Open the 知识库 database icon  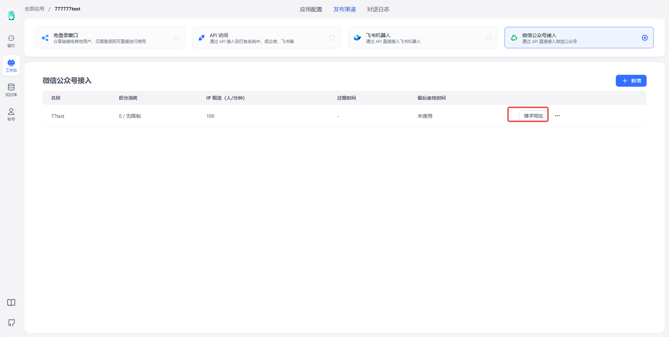click(11, 90)
